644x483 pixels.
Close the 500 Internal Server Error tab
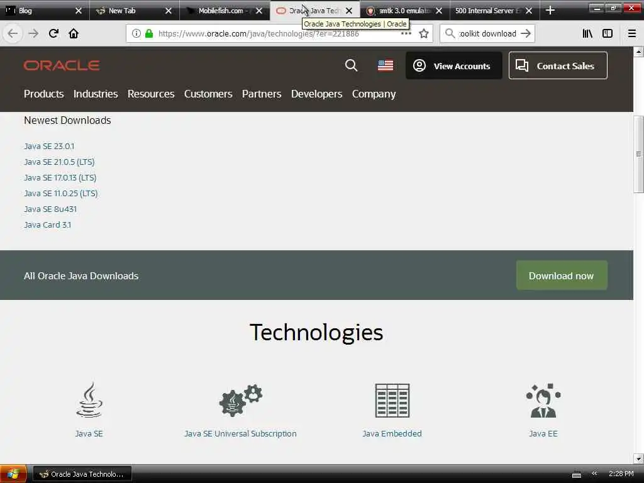529,11
